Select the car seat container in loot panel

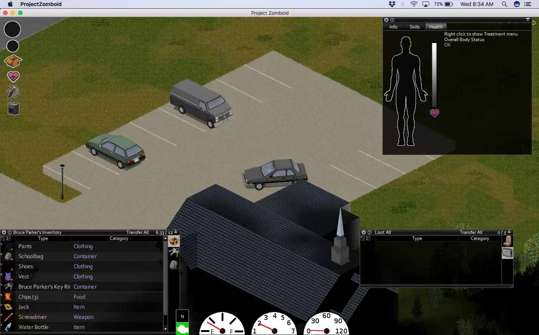508,241
